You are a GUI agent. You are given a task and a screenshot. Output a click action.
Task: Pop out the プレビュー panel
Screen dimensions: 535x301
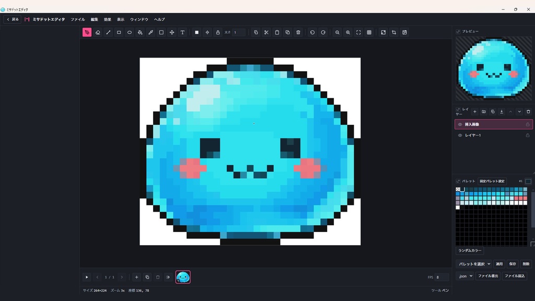coord(458,31)
